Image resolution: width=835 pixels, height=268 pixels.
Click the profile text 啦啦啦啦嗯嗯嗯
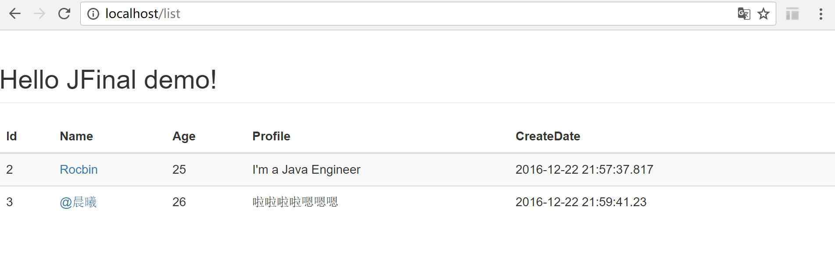click(295, 202)
